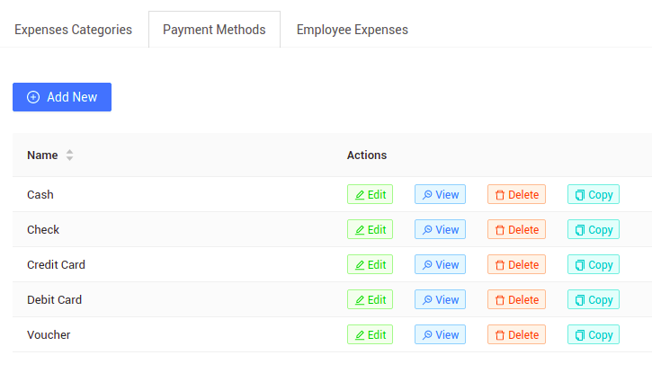The width and height of the screenshot is (652, 373).
Task: Switch to the Payment Methods tab
Action: coord(214,30)
